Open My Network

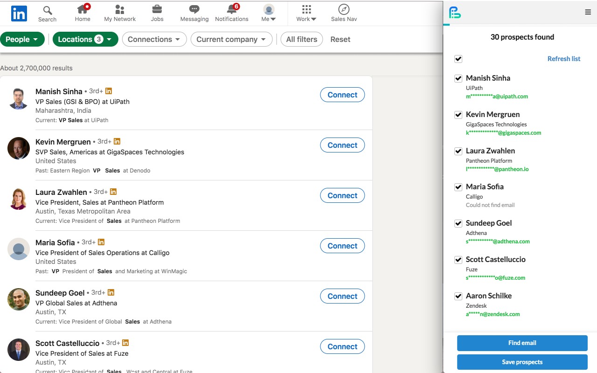point(119,10)
